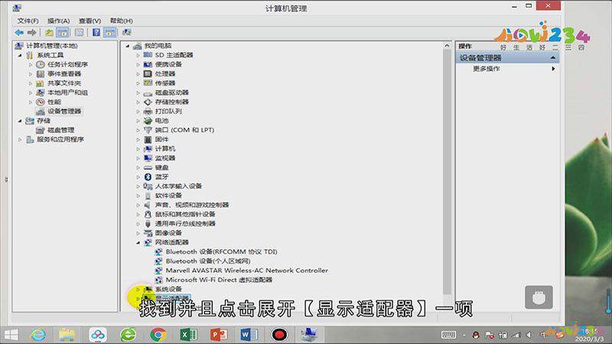Open the 帮助(H) menu

click(x=121, y=21)
